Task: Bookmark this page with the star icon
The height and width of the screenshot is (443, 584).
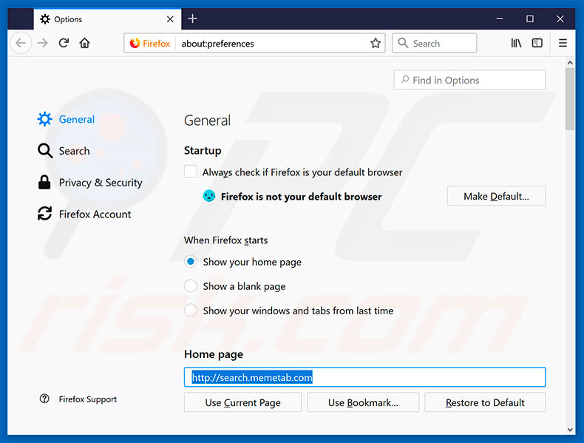Action: point(376,43)
